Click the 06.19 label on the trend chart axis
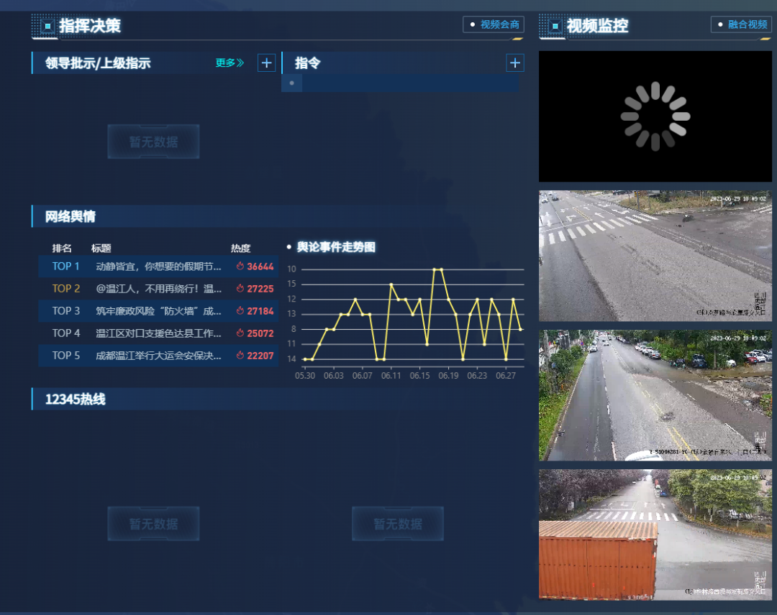The width and height of the screenshot is (777, 615). [448, 375]
